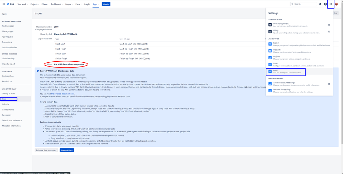Screen dimensions: 343x174
Task: Focus the Search input field
Action: tap(303, 4)
